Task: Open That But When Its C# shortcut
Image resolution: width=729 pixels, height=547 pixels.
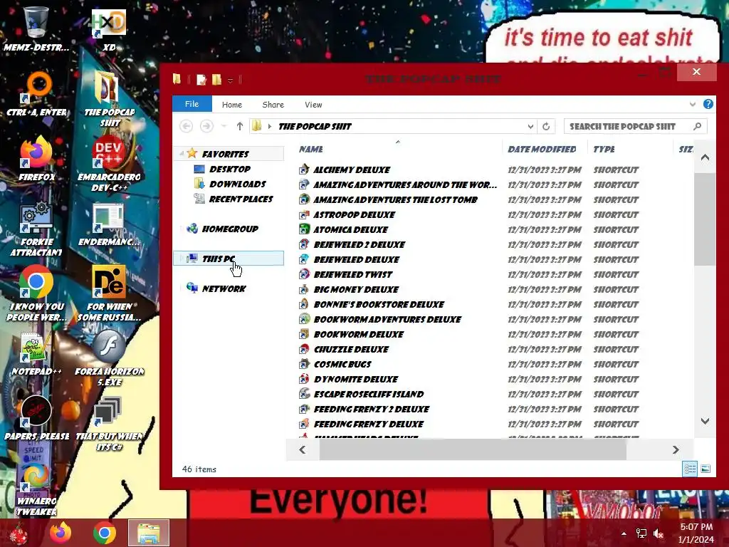Action: pos(109,423)
